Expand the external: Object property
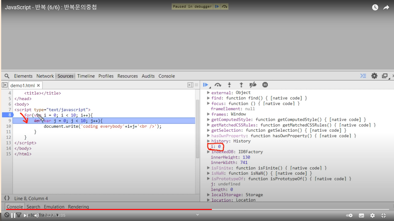Screen dimensions: 394x221 208,92
